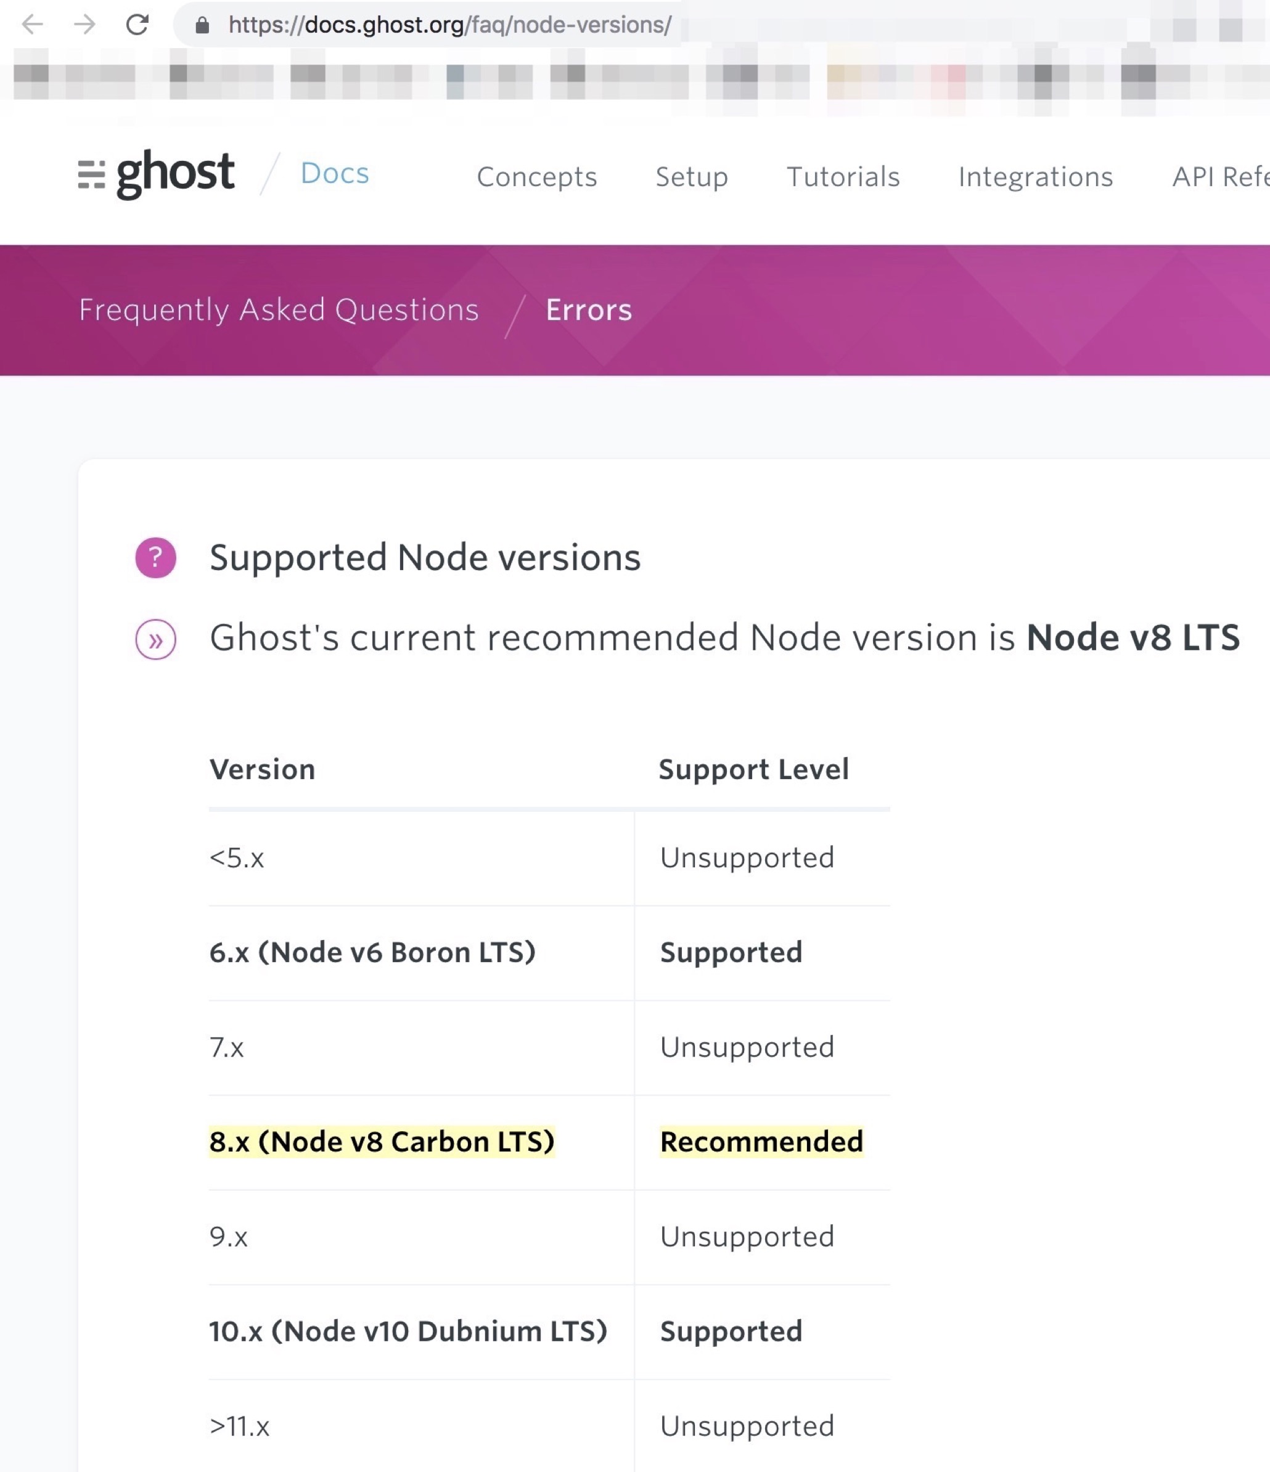Open the Concepts section

(x=536, y=177)
